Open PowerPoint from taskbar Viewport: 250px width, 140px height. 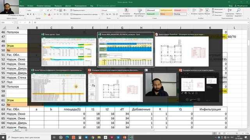point(125,137)
